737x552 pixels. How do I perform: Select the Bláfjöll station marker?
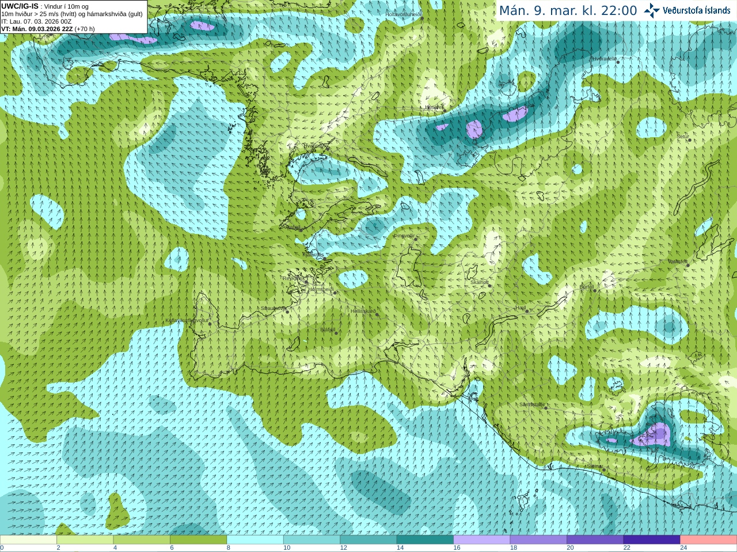point(336,333)
